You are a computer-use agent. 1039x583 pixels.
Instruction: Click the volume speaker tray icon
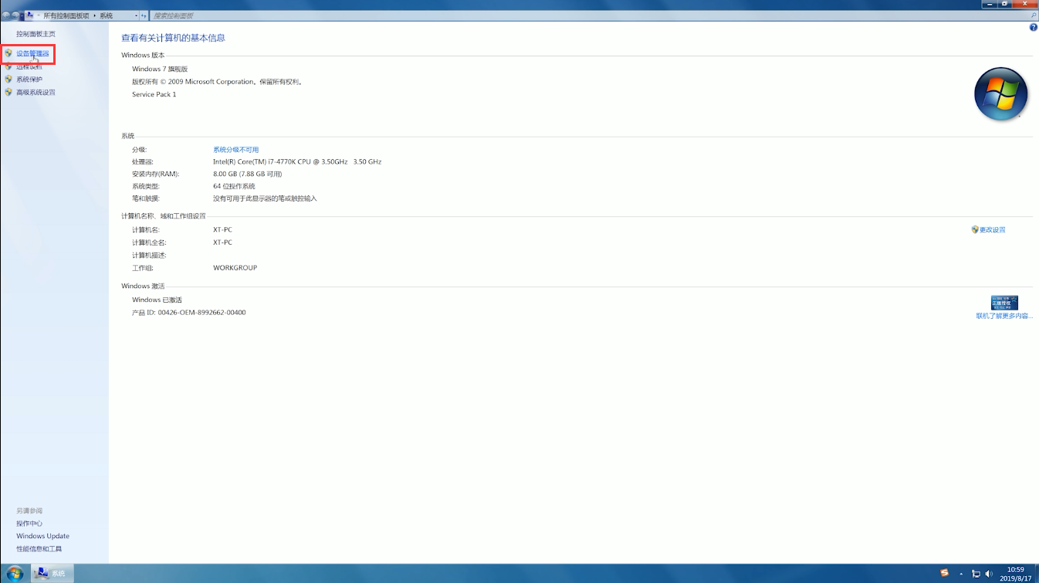[989, 574]
